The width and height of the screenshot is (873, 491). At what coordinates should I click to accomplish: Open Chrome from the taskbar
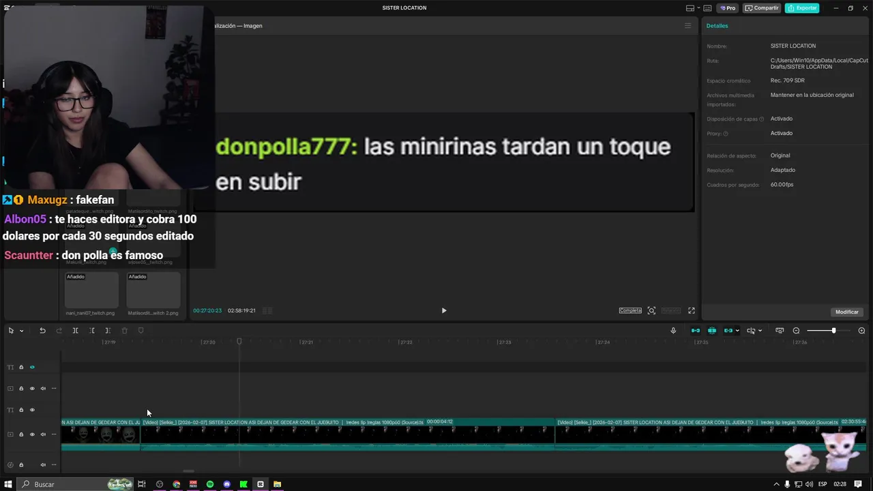coord(177,484)
